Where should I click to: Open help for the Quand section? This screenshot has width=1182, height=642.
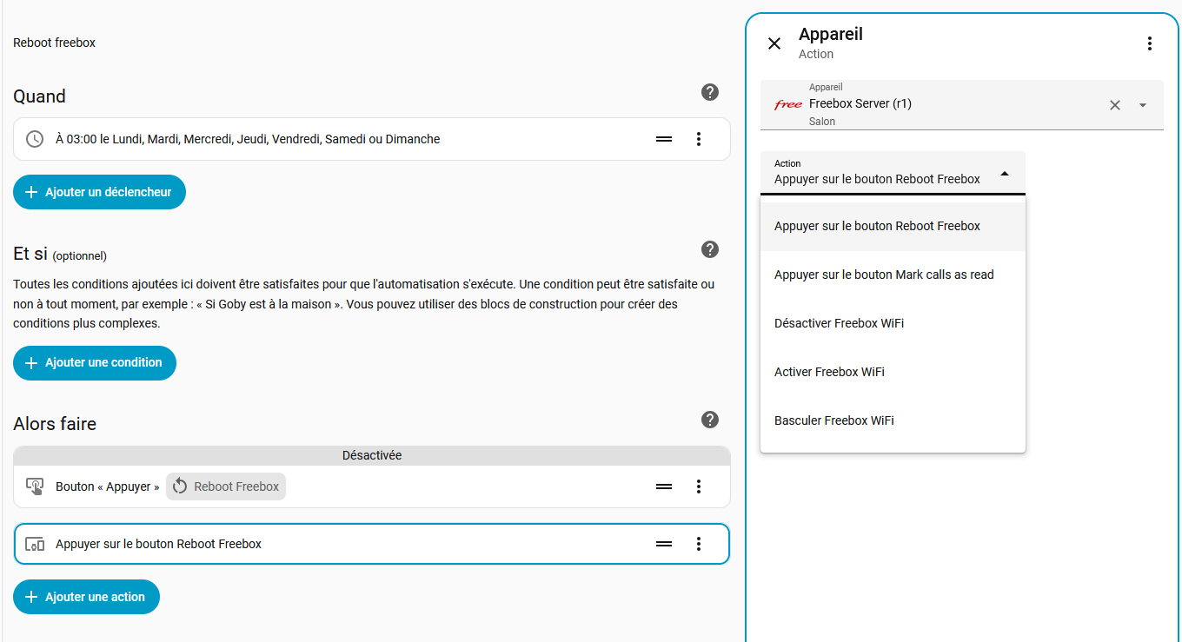(x=710, y=92)
